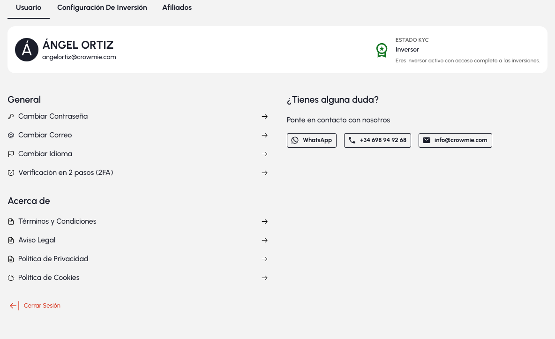Click the document icon beside Aviso Legal
This screenshot has width=555, height=339.
click(11, 240)
